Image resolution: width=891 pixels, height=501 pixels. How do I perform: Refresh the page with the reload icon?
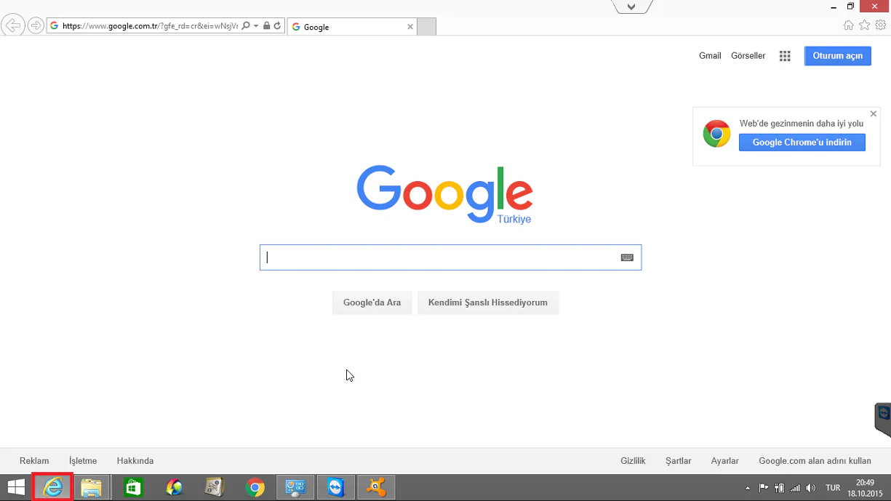pyautogui.click(x=277, y=26)
